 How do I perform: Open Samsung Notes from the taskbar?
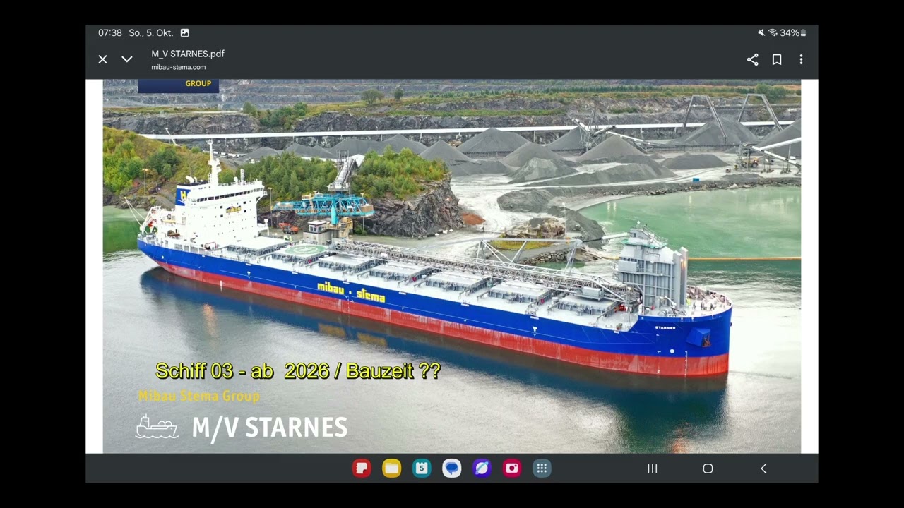(x=362, y=468)
